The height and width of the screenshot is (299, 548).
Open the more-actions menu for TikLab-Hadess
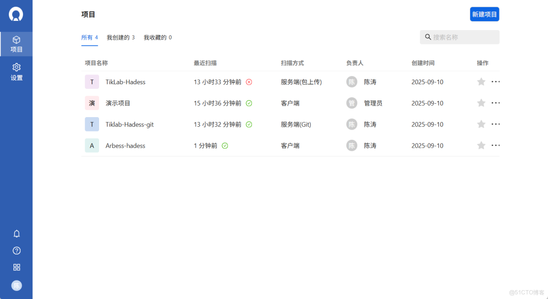(x=496, y=81)
